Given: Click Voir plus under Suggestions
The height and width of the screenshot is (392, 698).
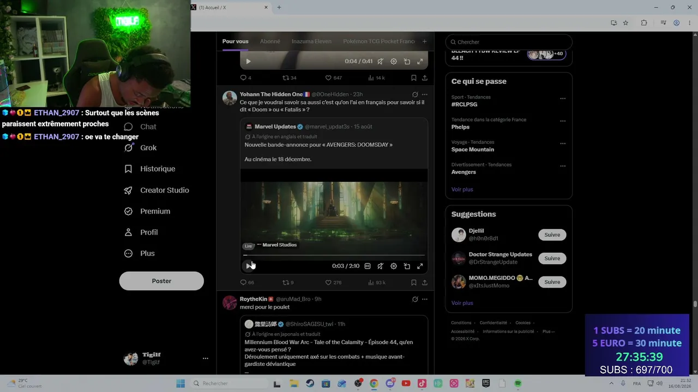Looking at the screenshot, I should 462,303.
